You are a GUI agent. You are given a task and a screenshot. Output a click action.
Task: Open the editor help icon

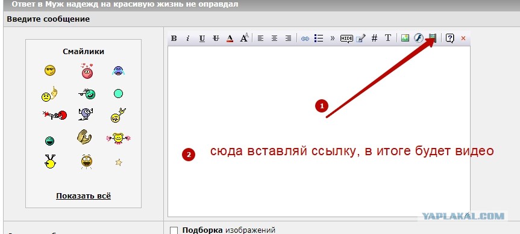pyautogui.click(x=450, y=38)
